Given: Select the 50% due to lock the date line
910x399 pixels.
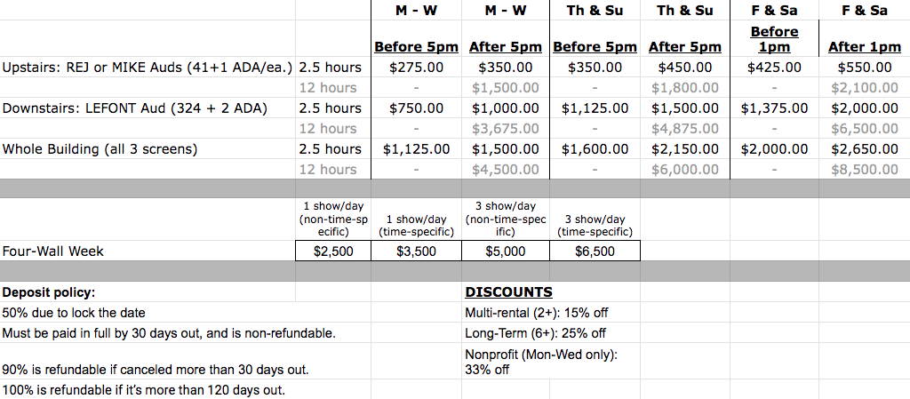Looking at the screenshot, I should [x=74, y=313].
